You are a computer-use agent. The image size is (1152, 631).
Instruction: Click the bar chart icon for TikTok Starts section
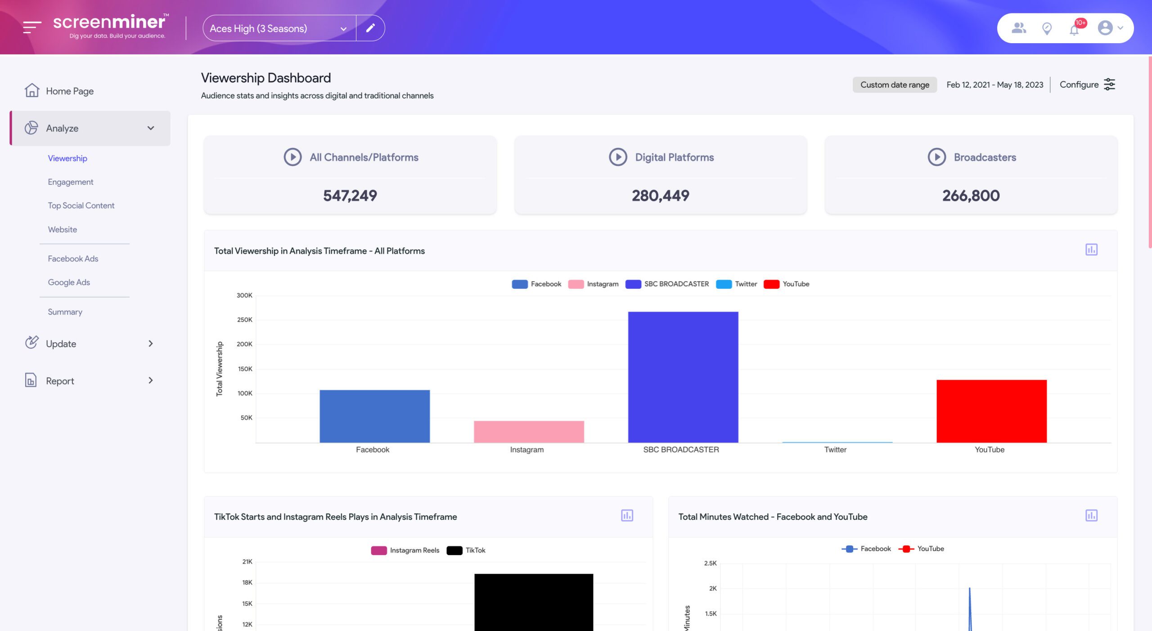pos(627,515)
